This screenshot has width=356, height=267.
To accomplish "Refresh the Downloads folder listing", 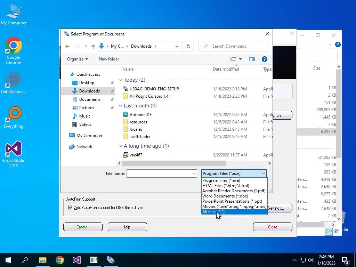I will pos(188,46).
